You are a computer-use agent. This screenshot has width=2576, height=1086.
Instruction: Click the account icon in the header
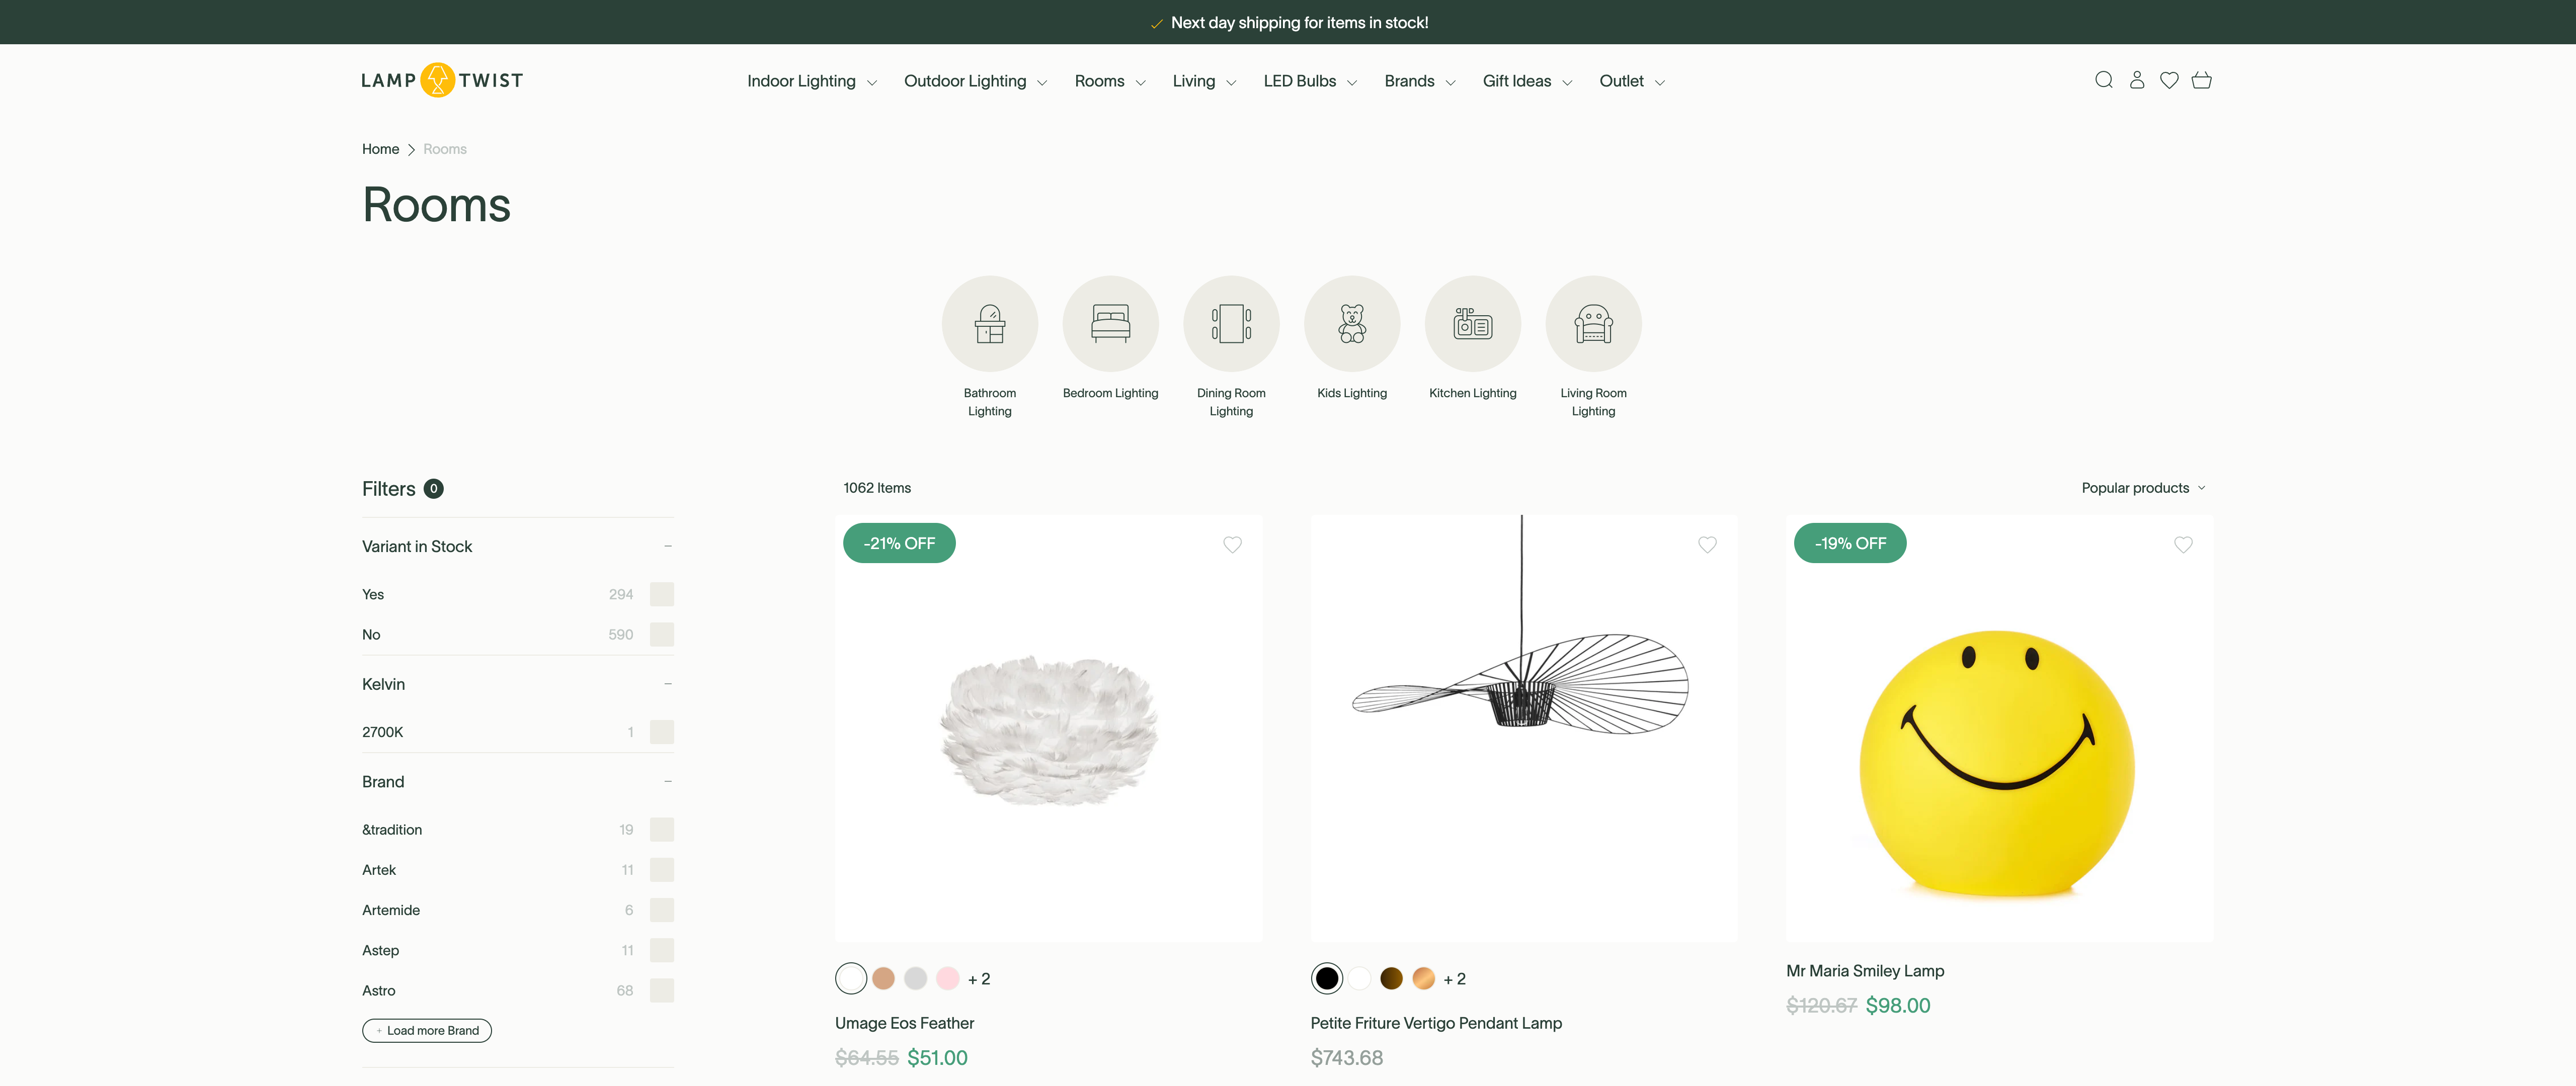pos(2137,80)
